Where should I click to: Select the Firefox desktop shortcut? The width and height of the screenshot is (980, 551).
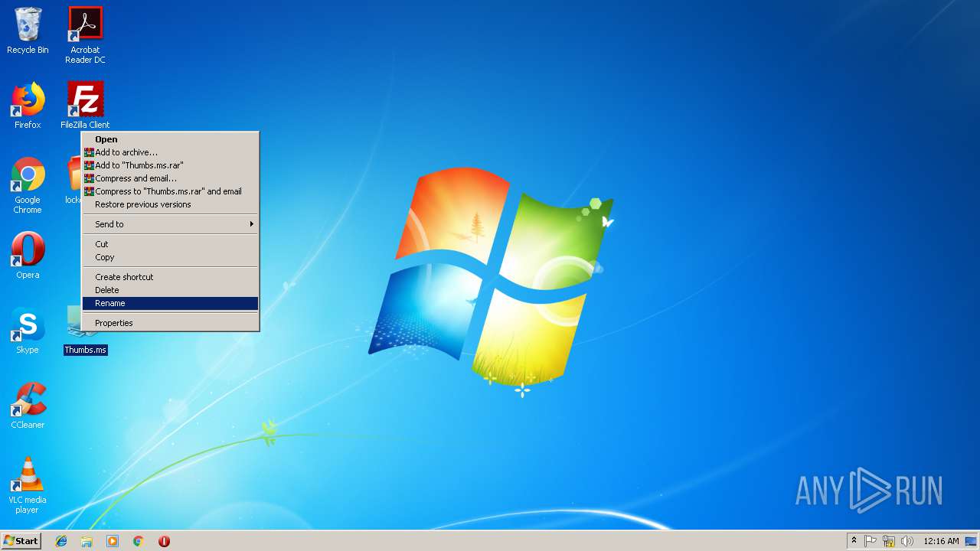click(x=28, y=106)
